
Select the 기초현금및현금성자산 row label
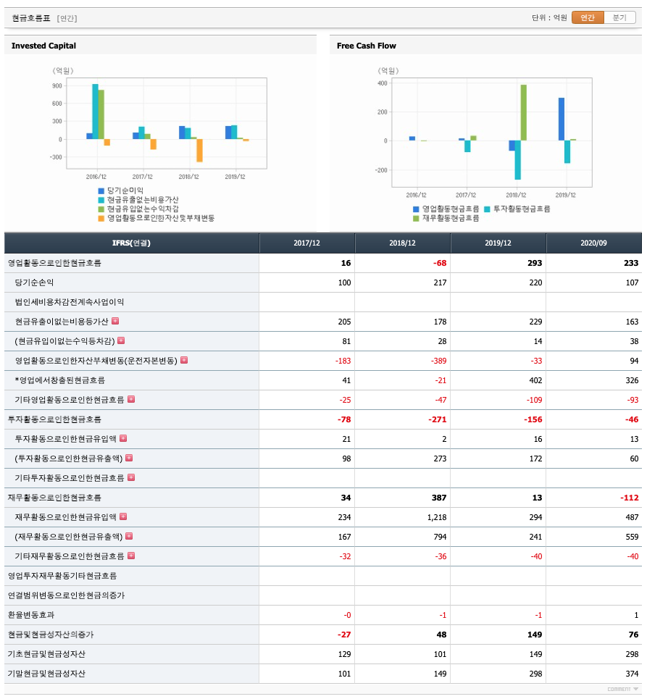[x=46, y=654]
